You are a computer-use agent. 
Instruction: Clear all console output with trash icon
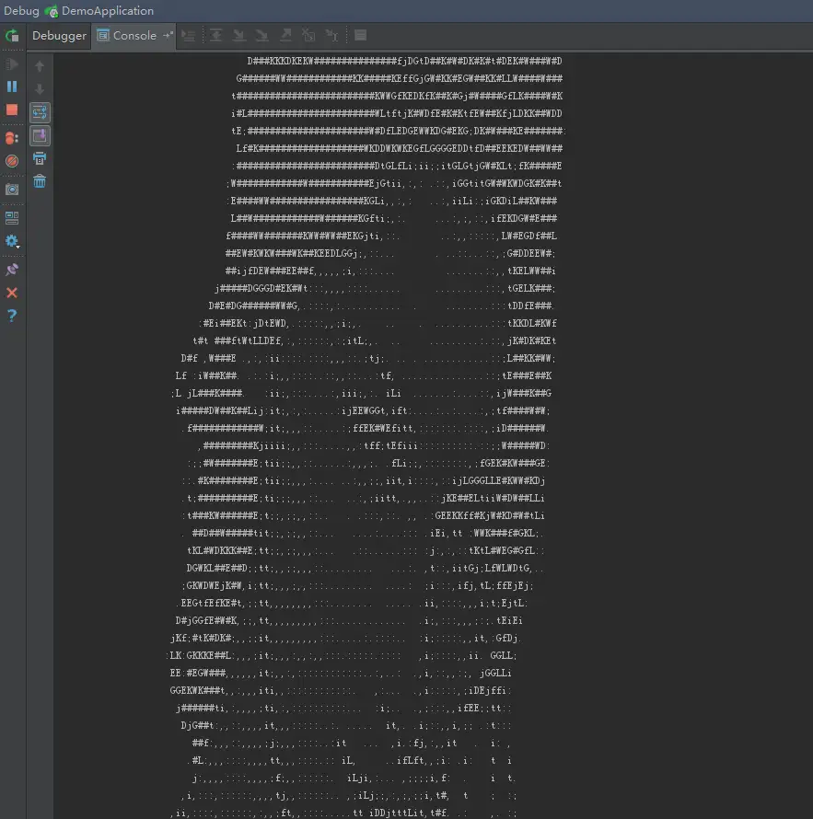pos(40,181)
